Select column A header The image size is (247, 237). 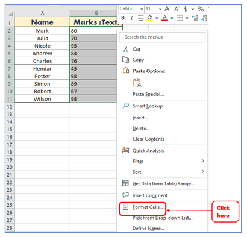pyautogui.click(x=42, y=13)
